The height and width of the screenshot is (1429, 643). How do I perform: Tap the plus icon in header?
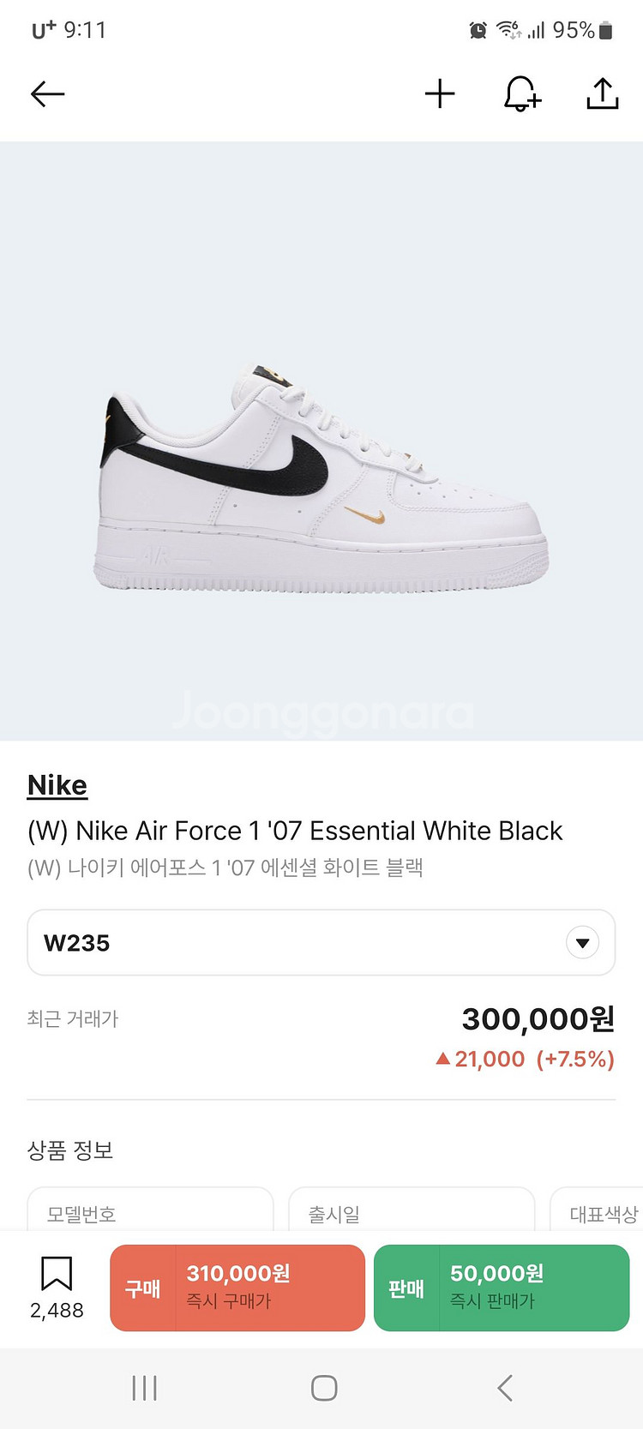pyautogui.click(x=440, y=93)
